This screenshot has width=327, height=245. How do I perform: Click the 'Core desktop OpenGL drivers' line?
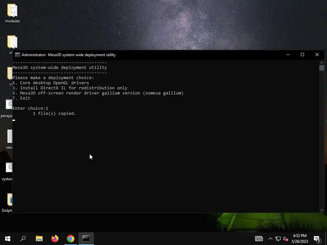(51, 83)
